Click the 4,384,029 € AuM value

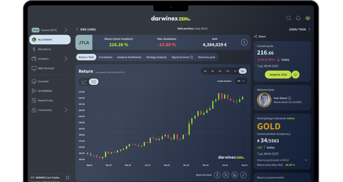214,45
